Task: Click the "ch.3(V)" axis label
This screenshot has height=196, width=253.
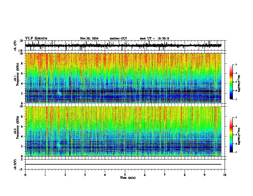Action: pyautogui.click(x=15, y=164)
